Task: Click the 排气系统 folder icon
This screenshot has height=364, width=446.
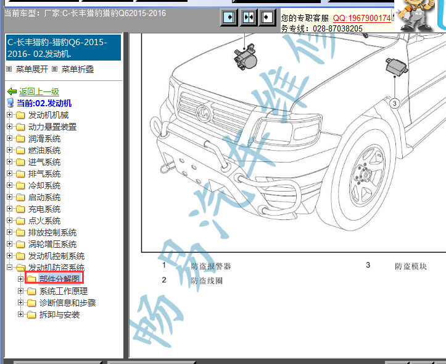Action: click(x=20, y=174)
